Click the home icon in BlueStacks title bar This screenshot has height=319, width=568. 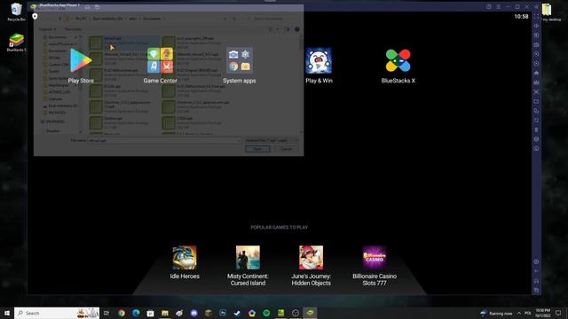coord(87,7)
